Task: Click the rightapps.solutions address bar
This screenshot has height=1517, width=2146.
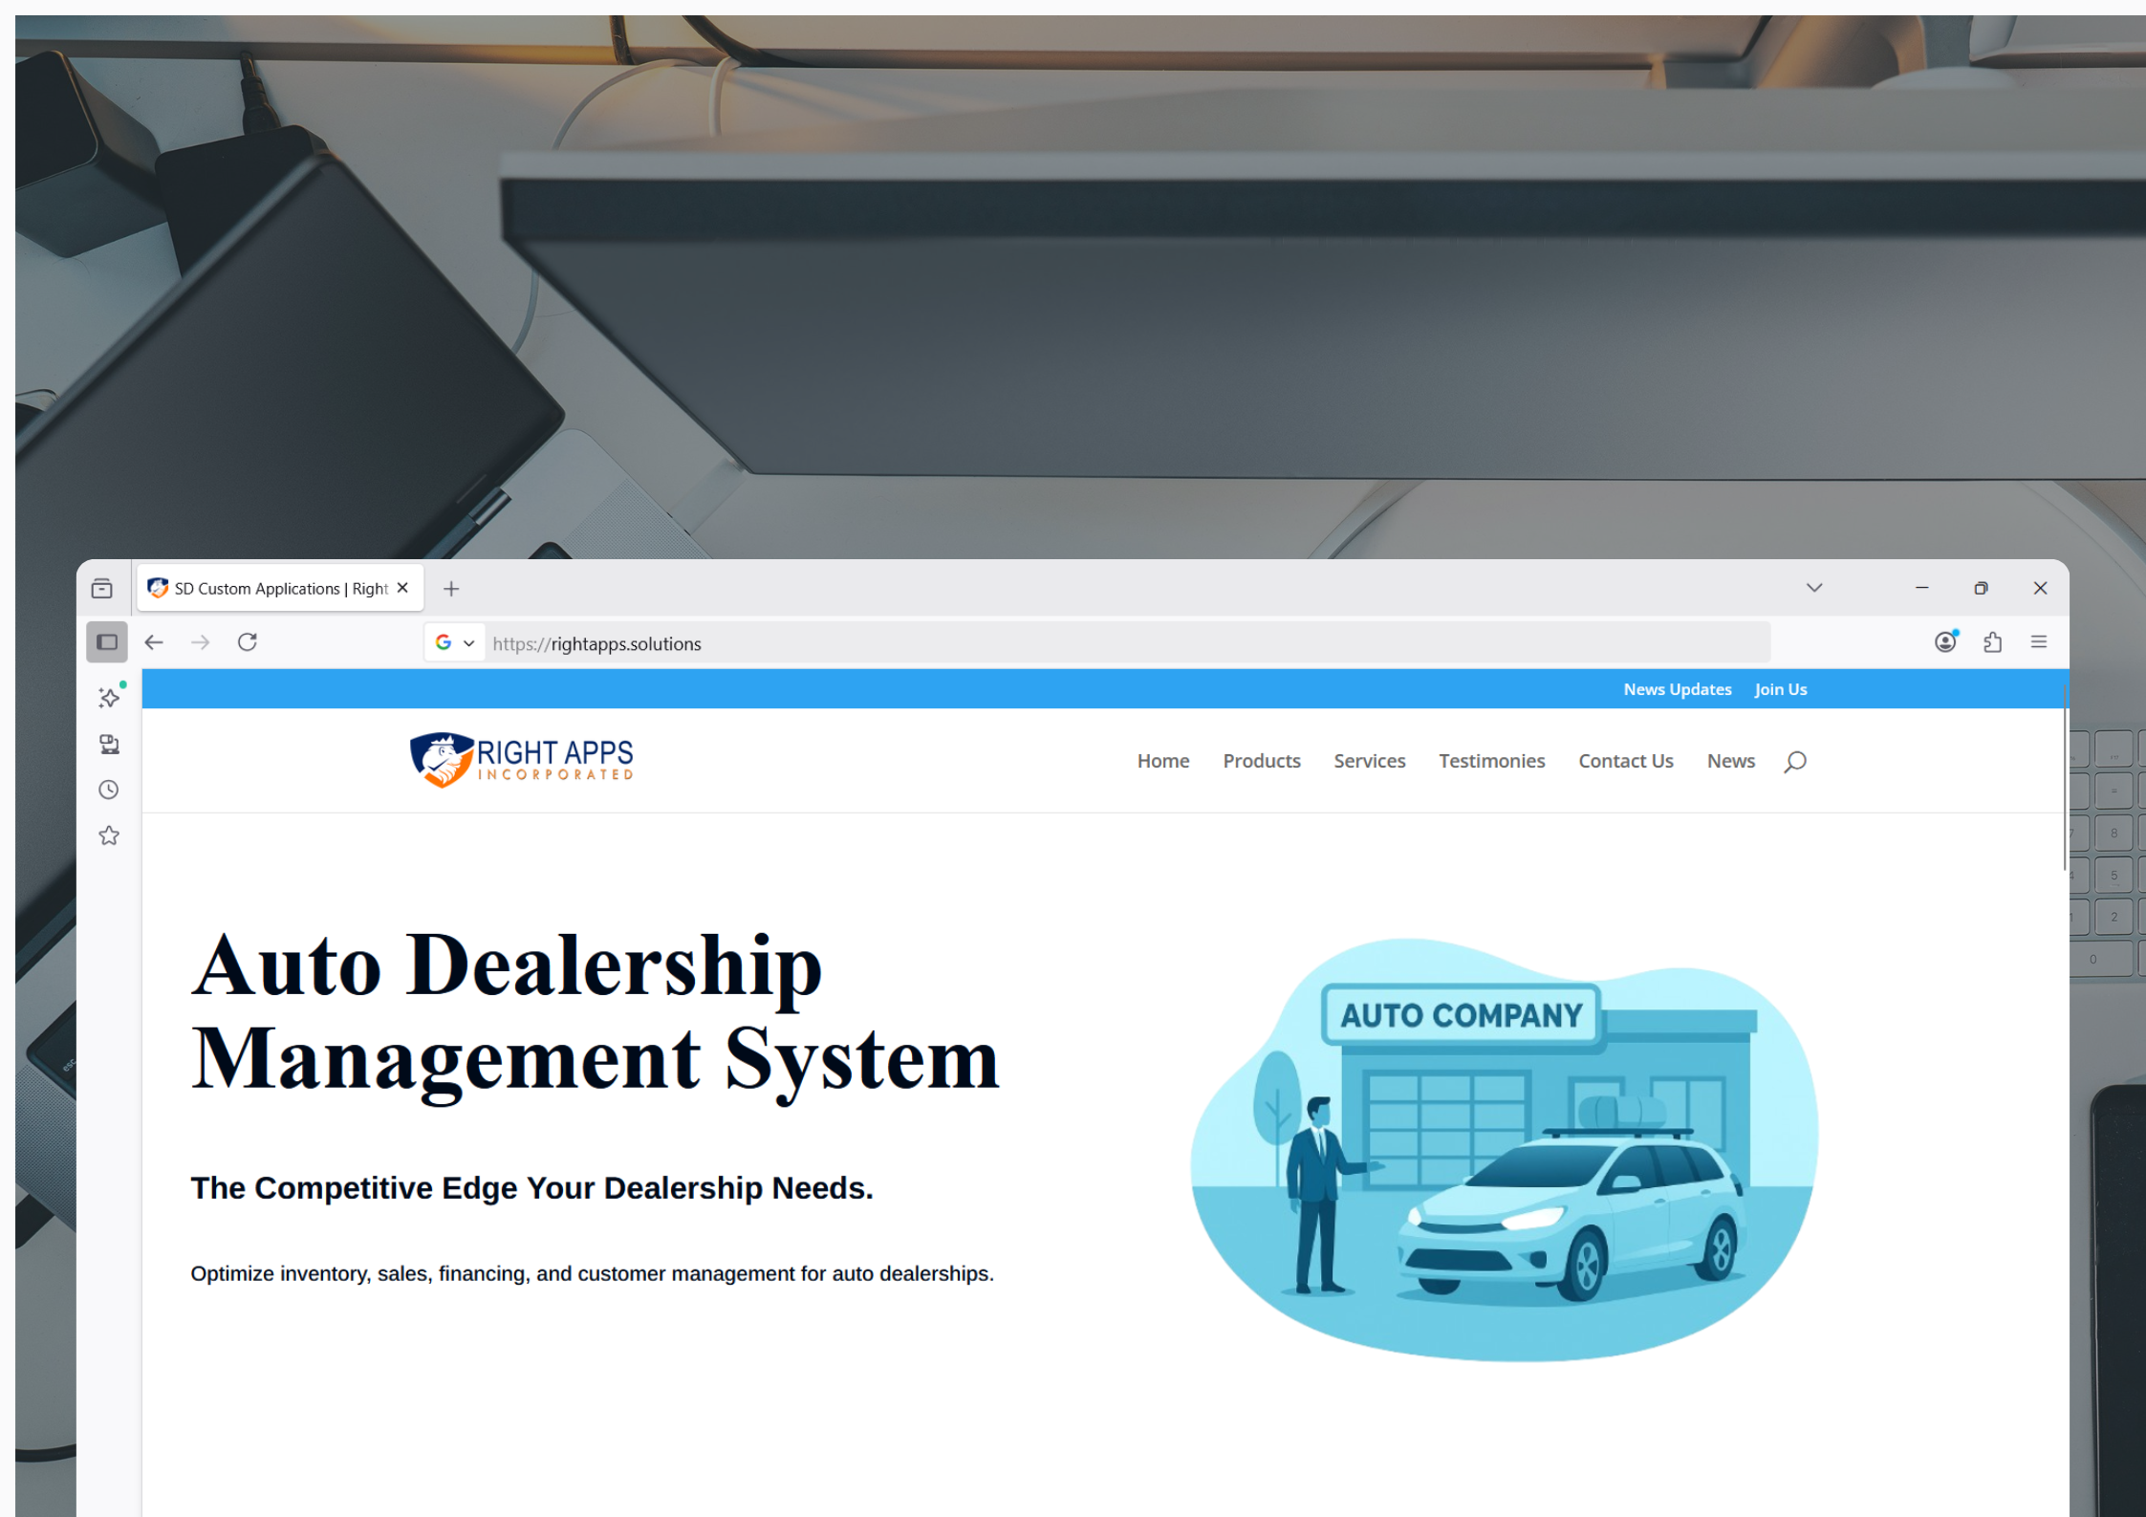Action: click(1051, 643)
